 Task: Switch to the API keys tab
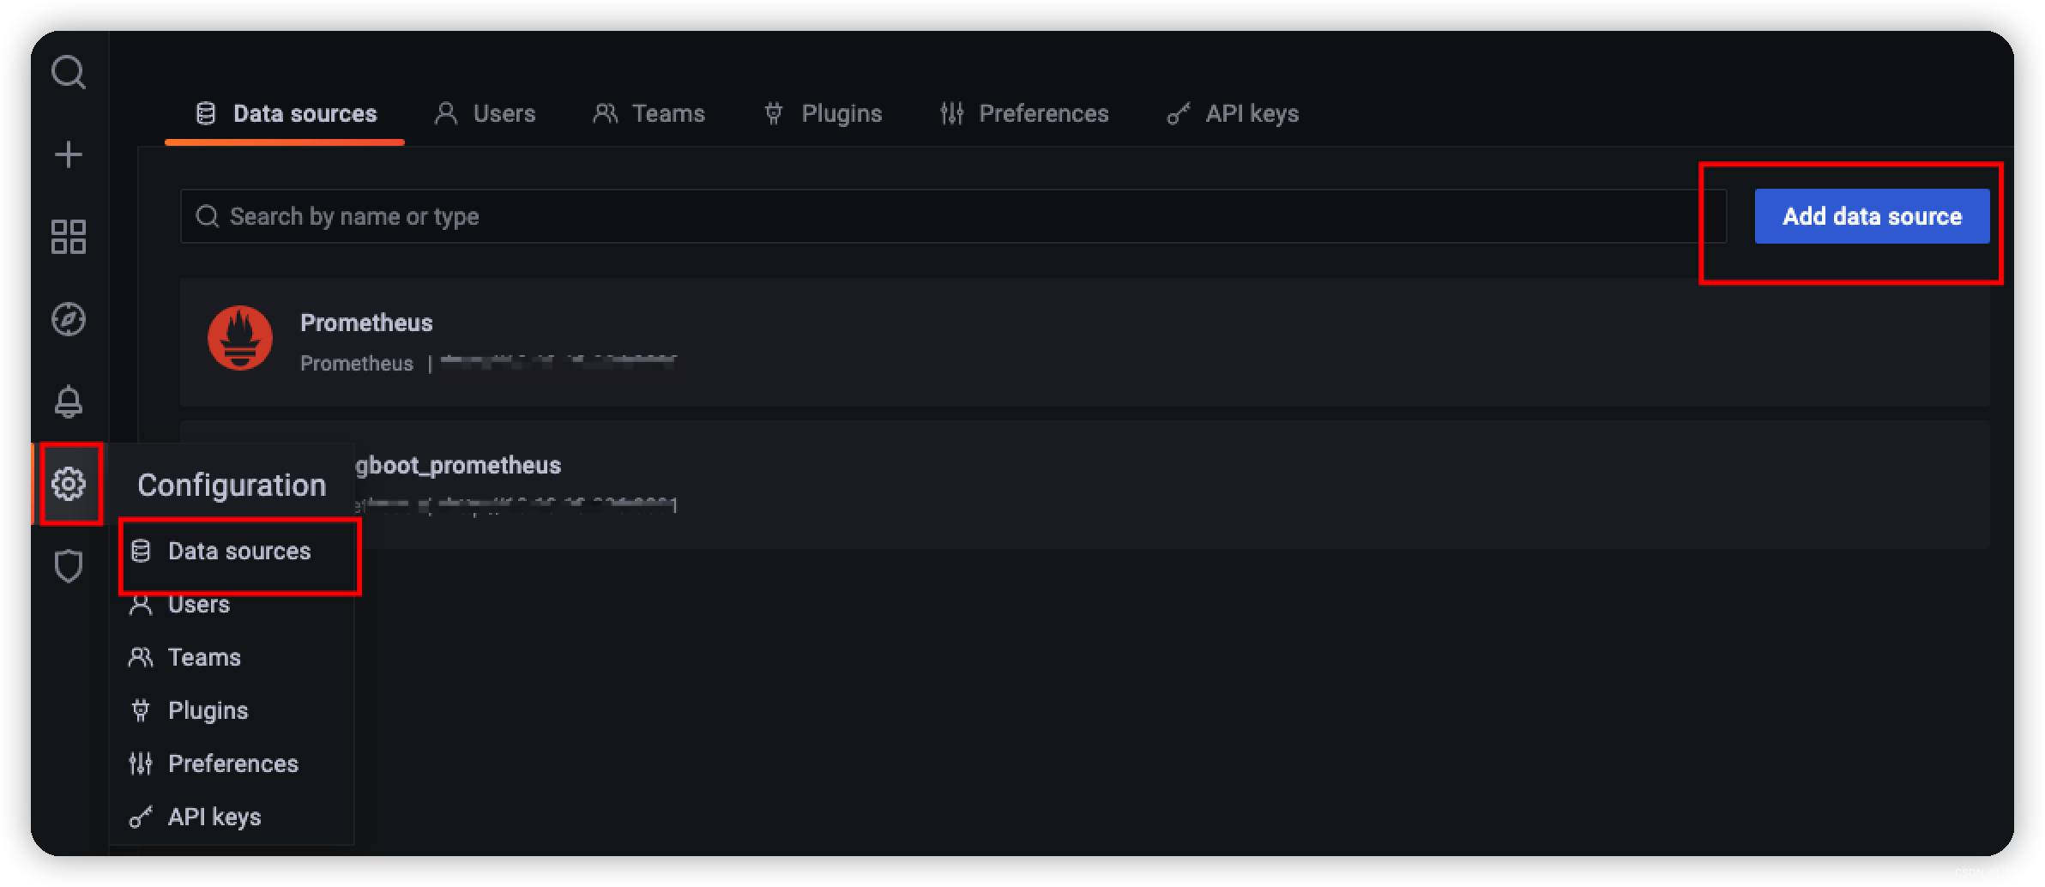tap(1233, 113)
